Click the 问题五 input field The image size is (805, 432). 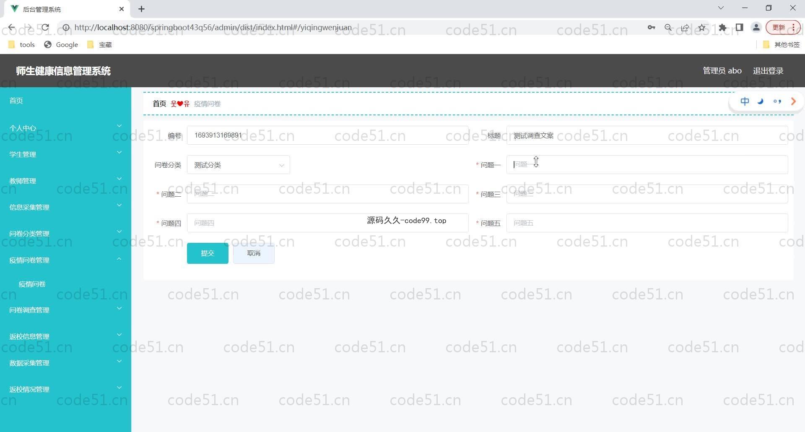coord(647,223)
